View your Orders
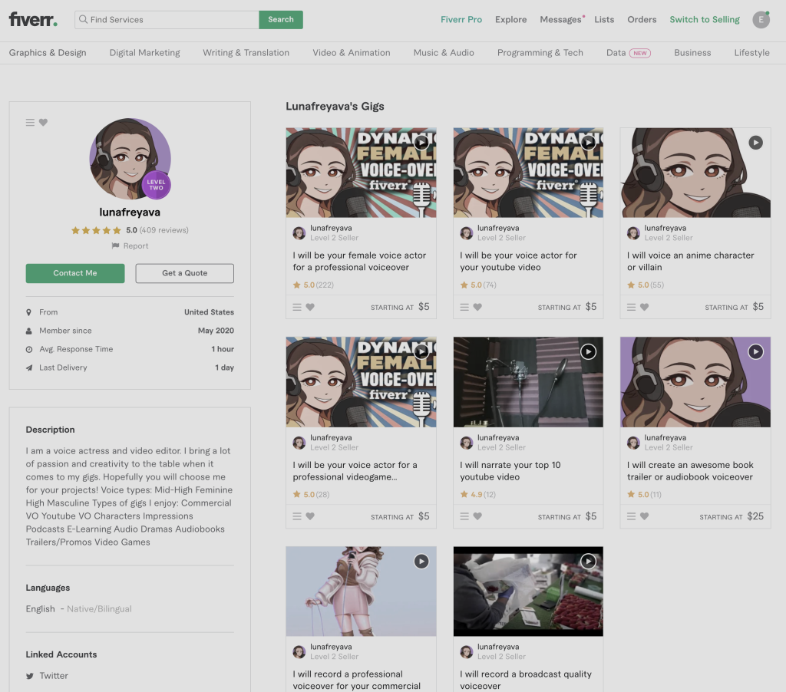Screen dimensions: 786x692 click(x=642, y=19)
